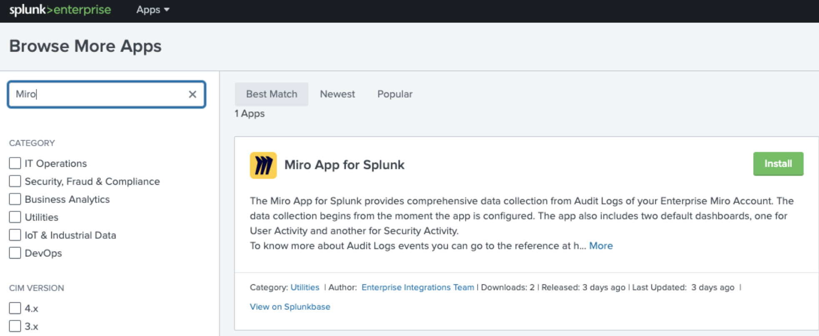Enable the IT Operations checkbox
This screenshot has width=819, height=336.
15,163
